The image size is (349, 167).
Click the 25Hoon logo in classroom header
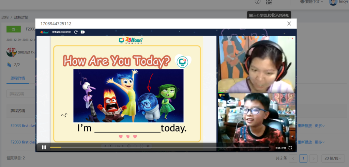coord(45,32)
